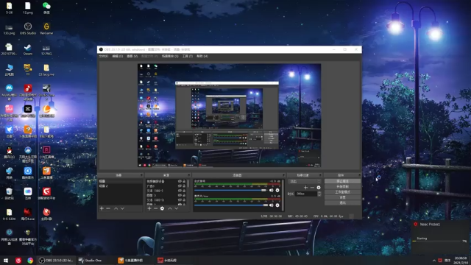Viewport: 471px width, 265px height.
Task: Open the 查看(V) menu in OBS
Action: point(132,56)
